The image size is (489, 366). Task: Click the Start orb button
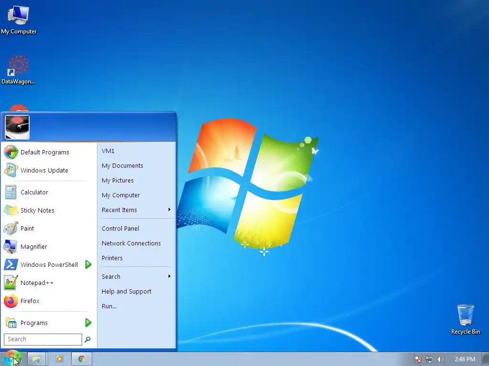click(x=12, y=359)
